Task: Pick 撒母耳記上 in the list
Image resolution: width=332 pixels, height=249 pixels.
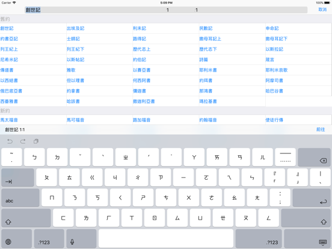Action: click(211, 38)
